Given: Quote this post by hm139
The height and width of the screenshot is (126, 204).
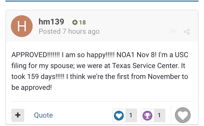Looking at the screenshot, I should coord(44,115).
